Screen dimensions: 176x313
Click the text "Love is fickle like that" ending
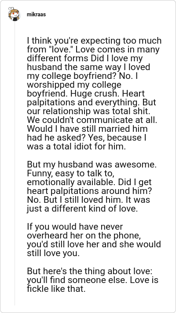click(92, 284)
